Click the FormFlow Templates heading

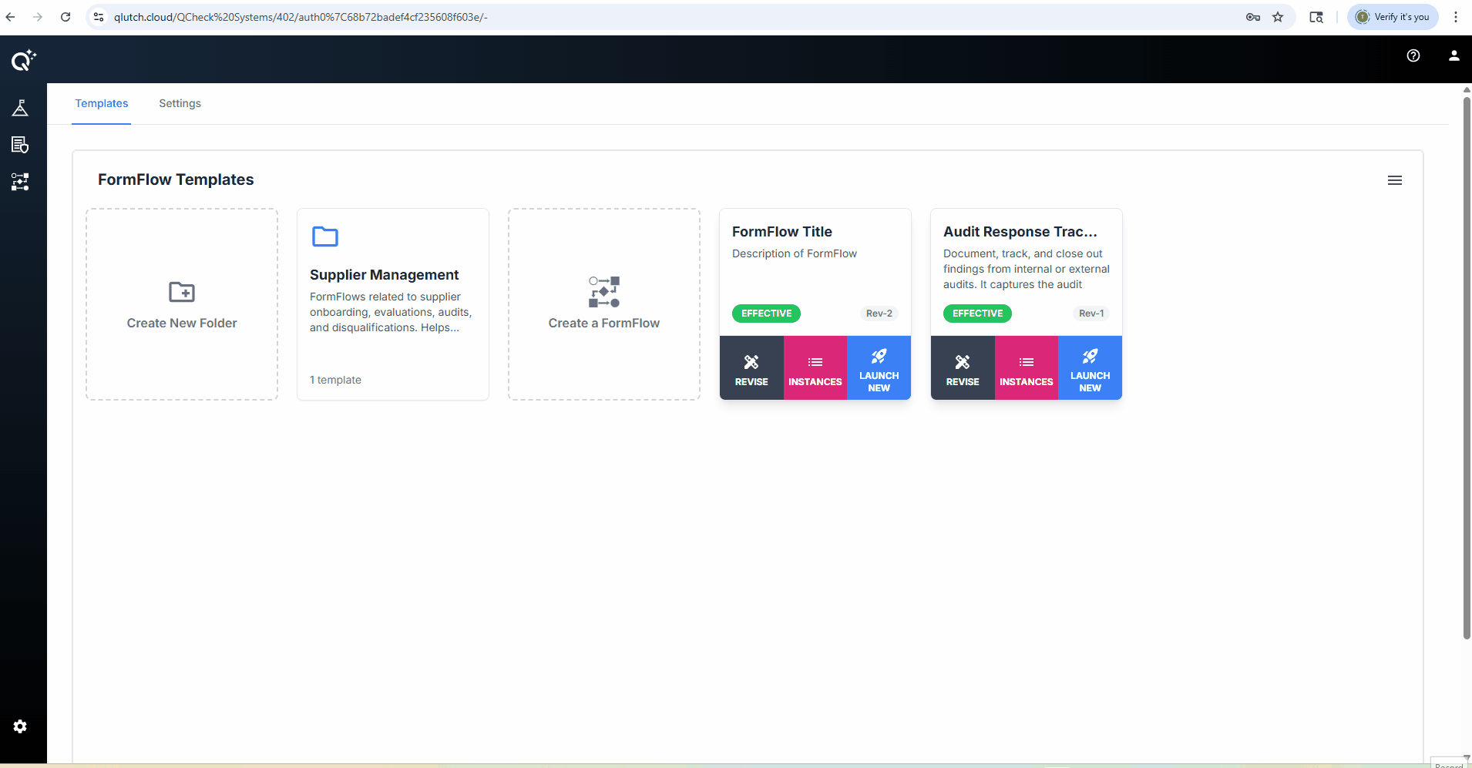coord(176,179)
